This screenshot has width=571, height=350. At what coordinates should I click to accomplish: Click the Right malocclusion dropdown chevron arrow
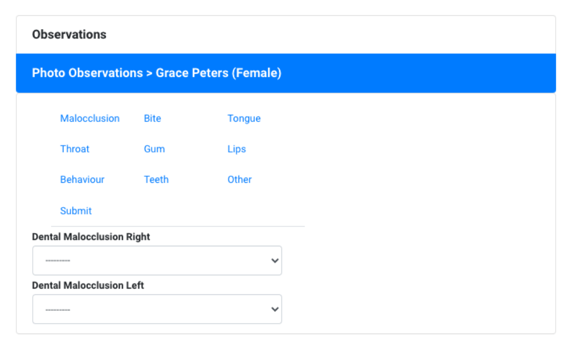pyautogui.click(x=274, y=261)
